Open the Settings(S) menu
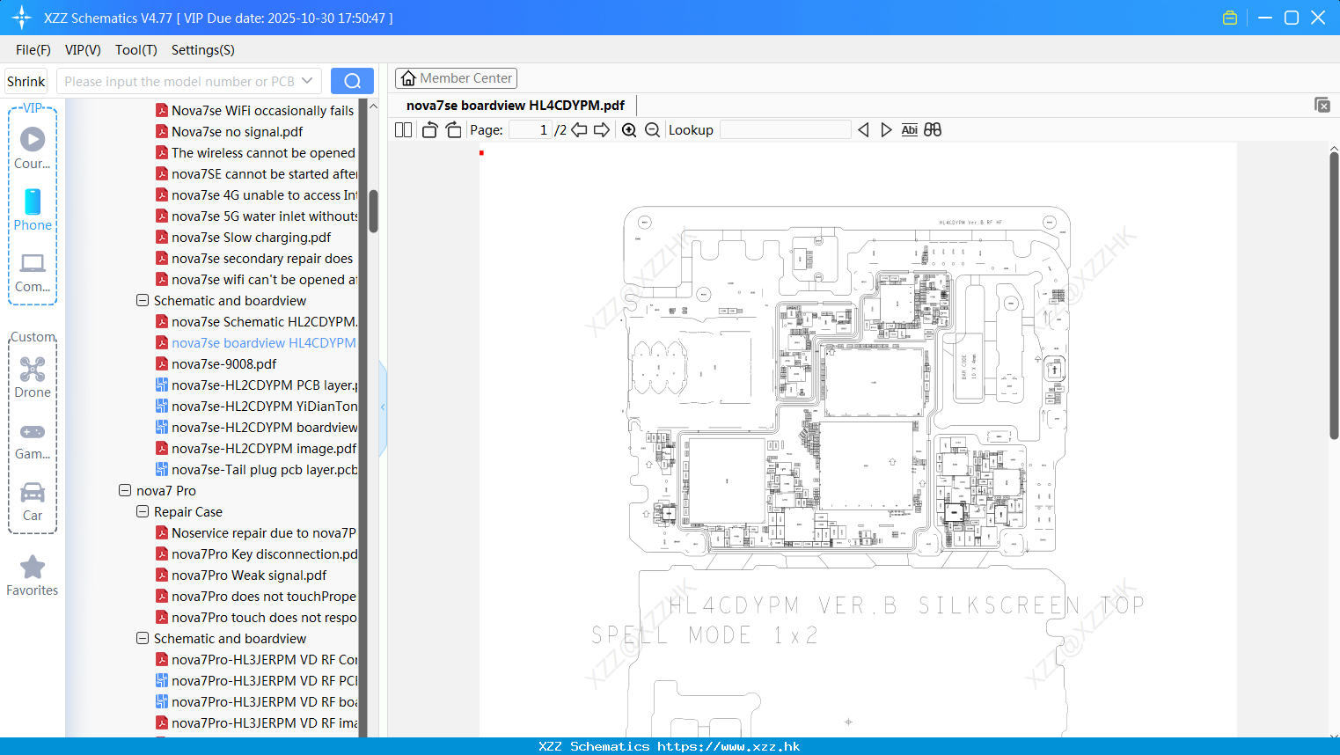The height and width of the screenshot is (755, 1340). coord(203,49)
